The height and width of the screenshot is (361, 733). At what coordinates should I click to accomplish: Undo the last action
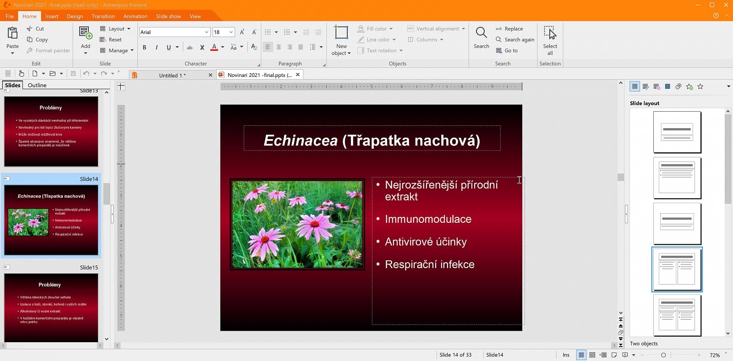[86, 73]
